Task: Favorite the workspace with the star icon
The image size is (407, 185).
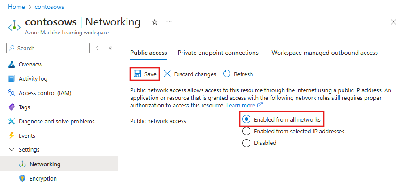Action: click(155, 22)
